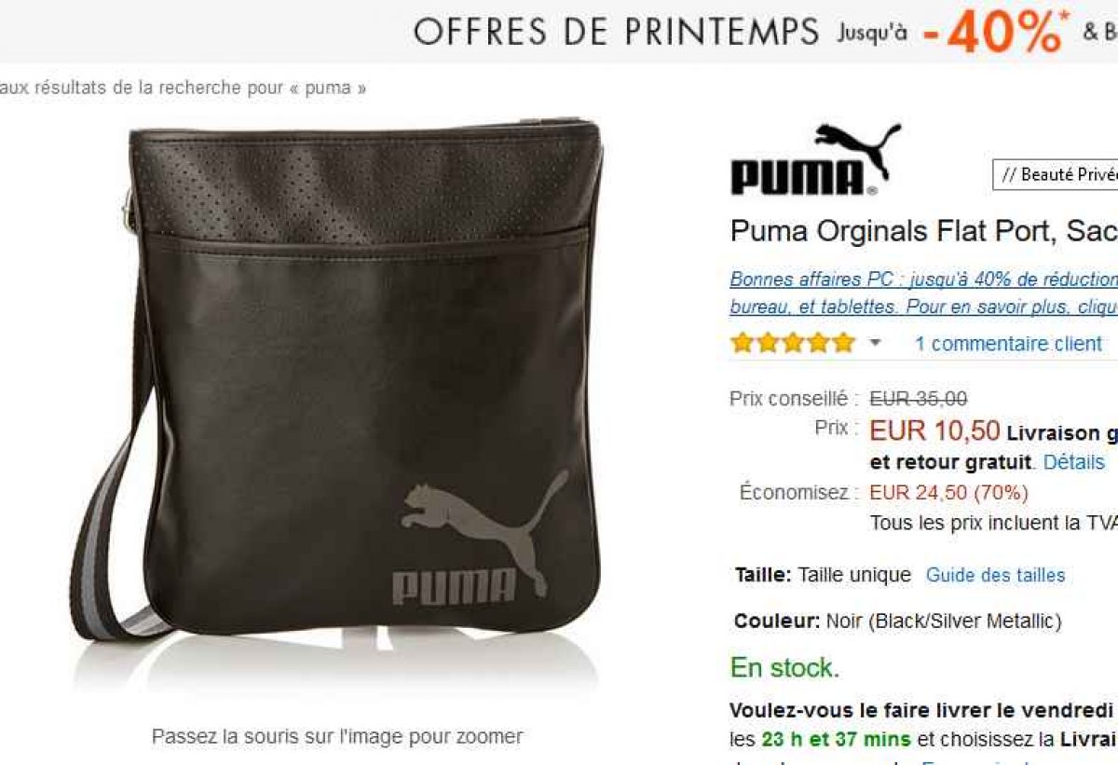Click the Détails shipping link
1118x765 pixels.
pos(1073,462)
